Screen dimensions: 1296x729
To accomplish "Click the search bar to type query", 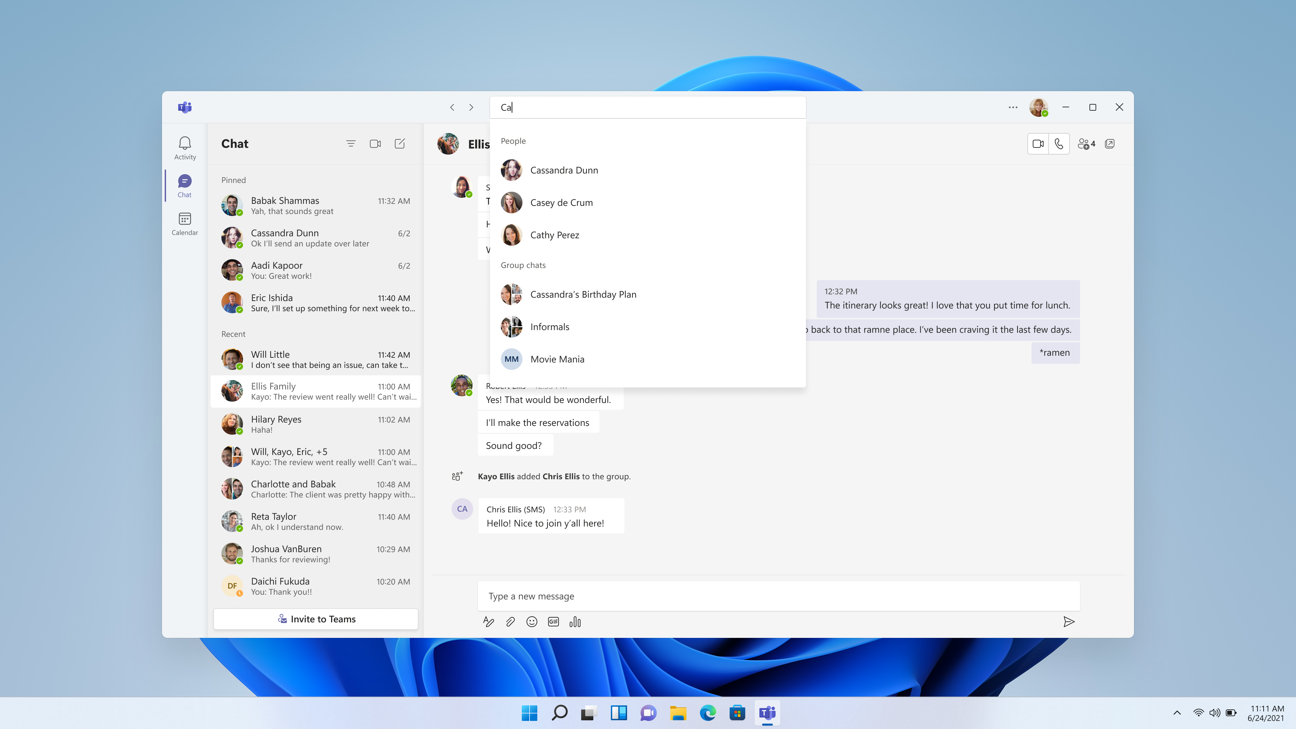I will point(648,107).
